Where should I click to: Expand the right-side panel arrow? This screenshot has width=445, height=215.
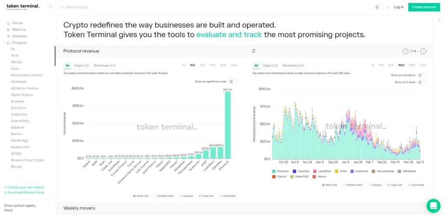439,20
